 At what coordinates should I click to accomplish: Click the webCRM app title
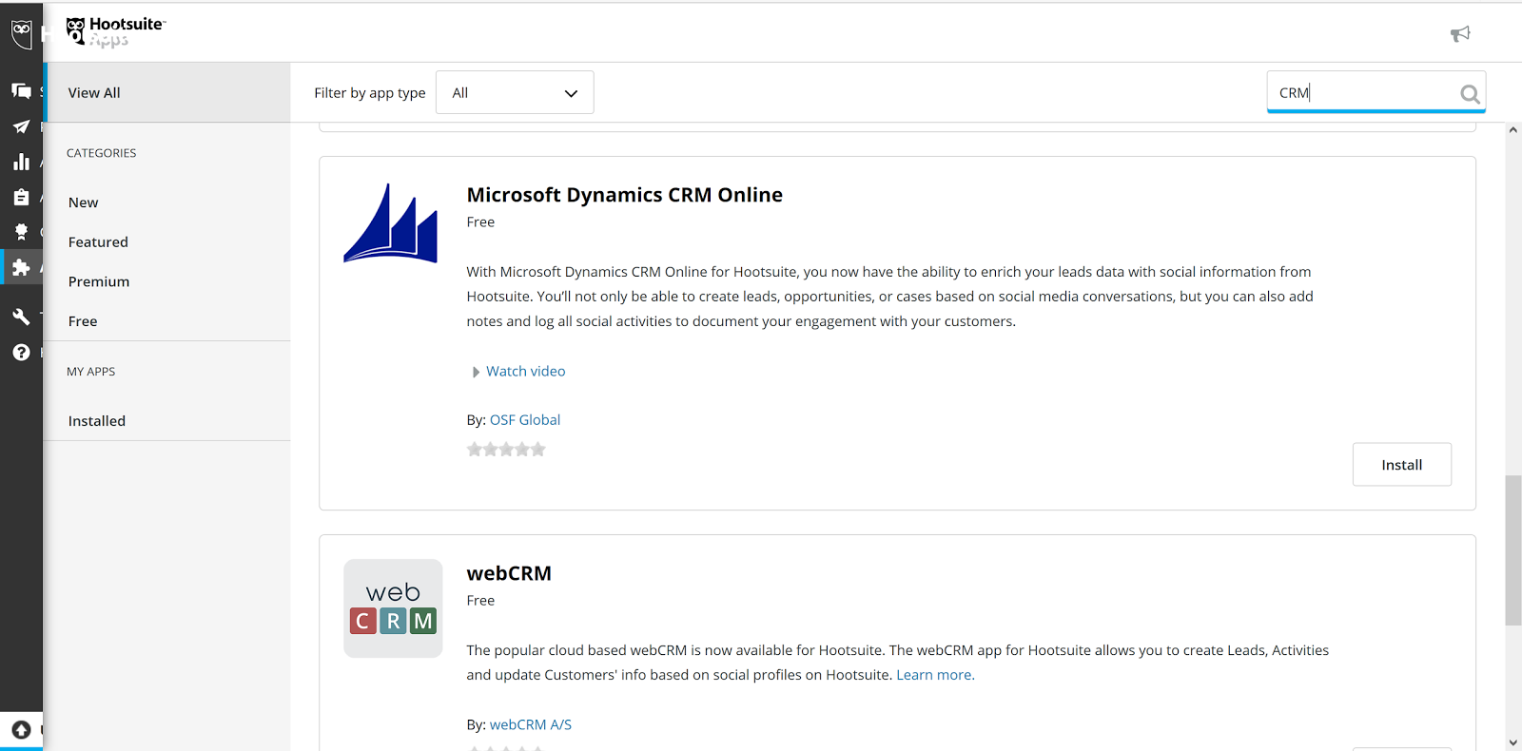coord(509,573)
